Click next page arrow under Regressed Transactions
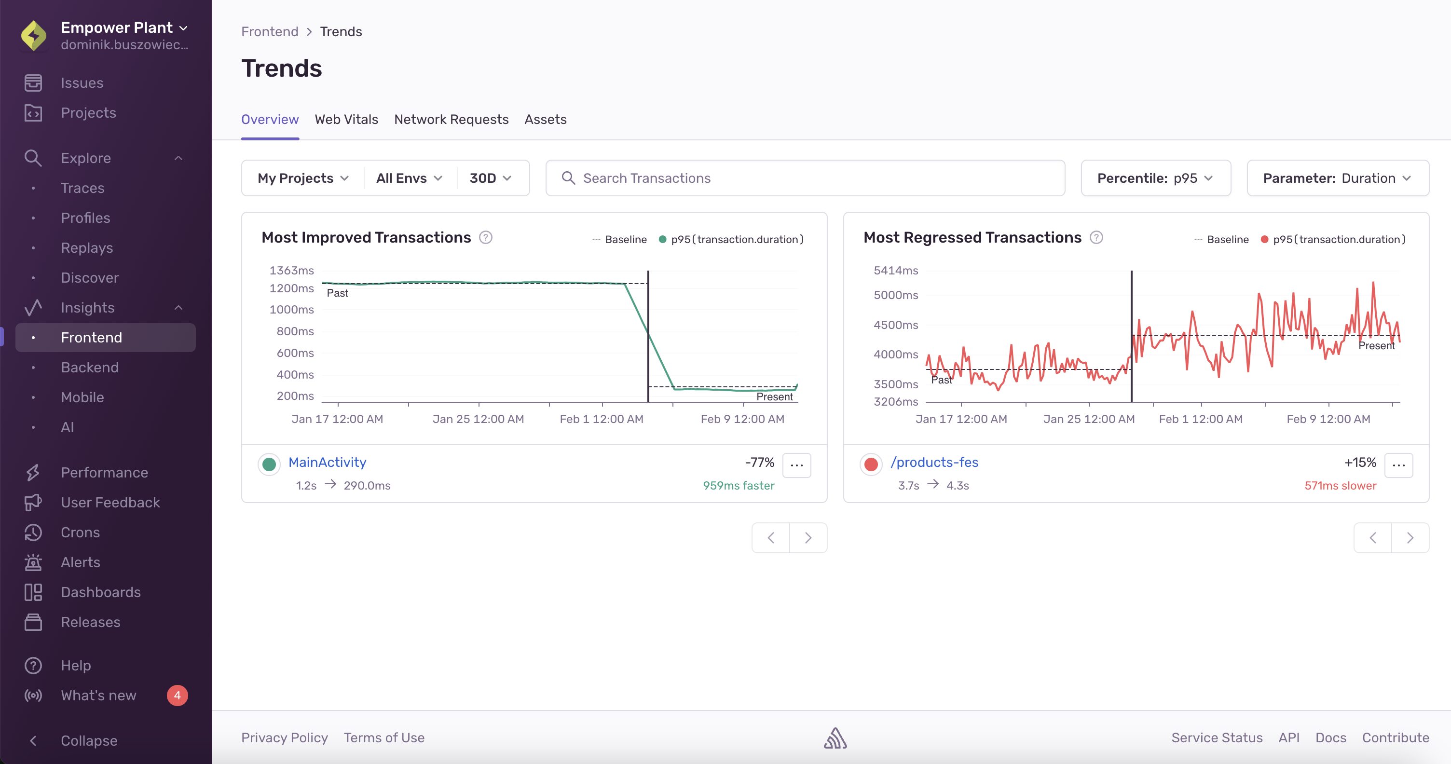The width and height of the screenshot is (1451, 764). (x=1410, y=538)
